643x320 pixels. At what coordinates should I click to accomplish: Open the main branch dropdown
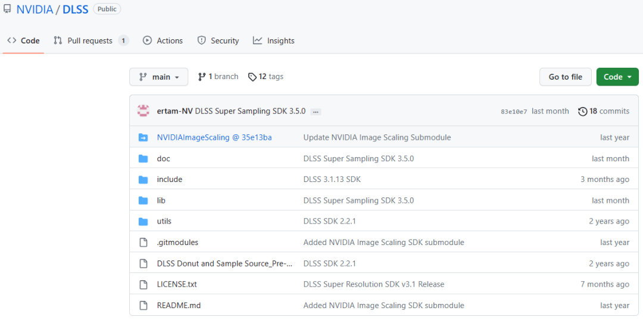[158, 77]
